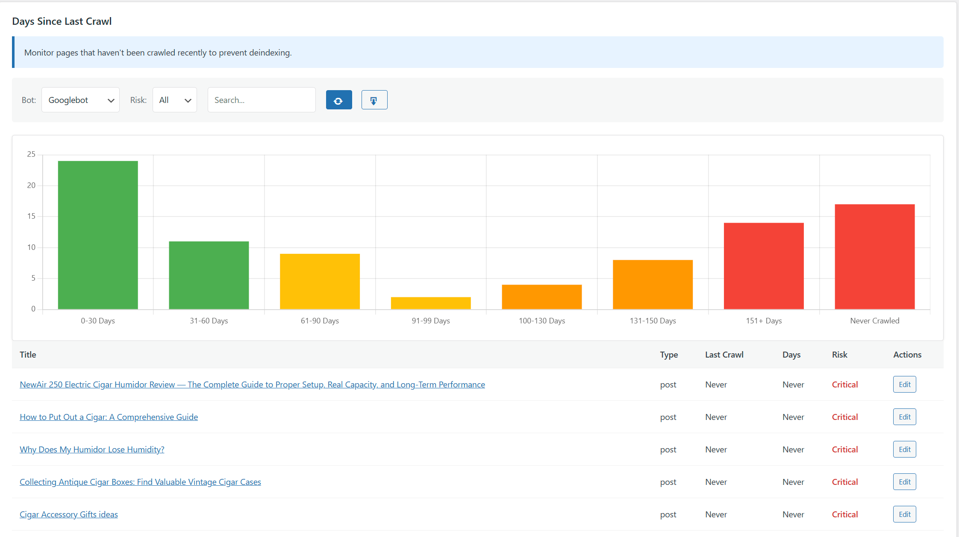This screenshot has height=537, width=959.
Task: Click the yellow 91-99 Days bar
Action: (x=431, y=303)
